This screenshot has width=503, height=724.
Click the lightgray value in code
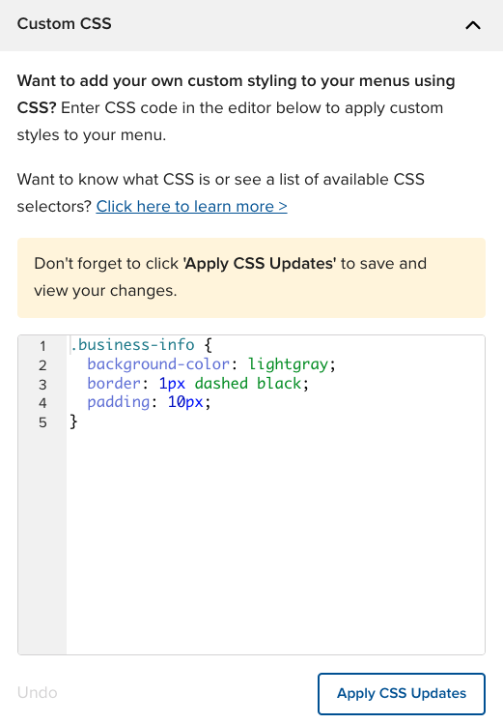coord(288,364)
